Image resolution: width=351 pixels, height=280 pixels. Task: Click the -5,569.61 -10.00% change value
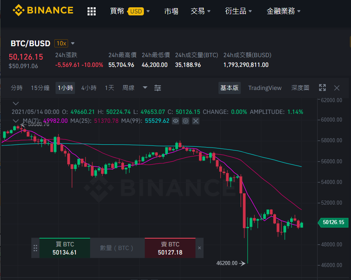[x=79, y=65]
